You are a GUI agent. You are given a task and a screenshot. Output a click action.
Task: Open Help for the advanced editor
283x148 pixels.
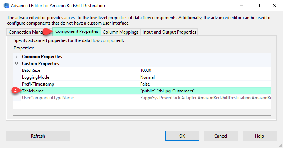(260, 136)
